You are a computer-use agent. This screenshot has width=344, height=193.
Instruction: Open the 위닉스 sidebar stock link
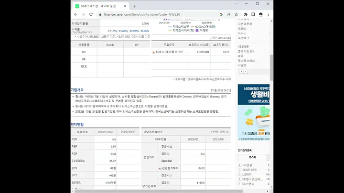click(x=242, y=33)
